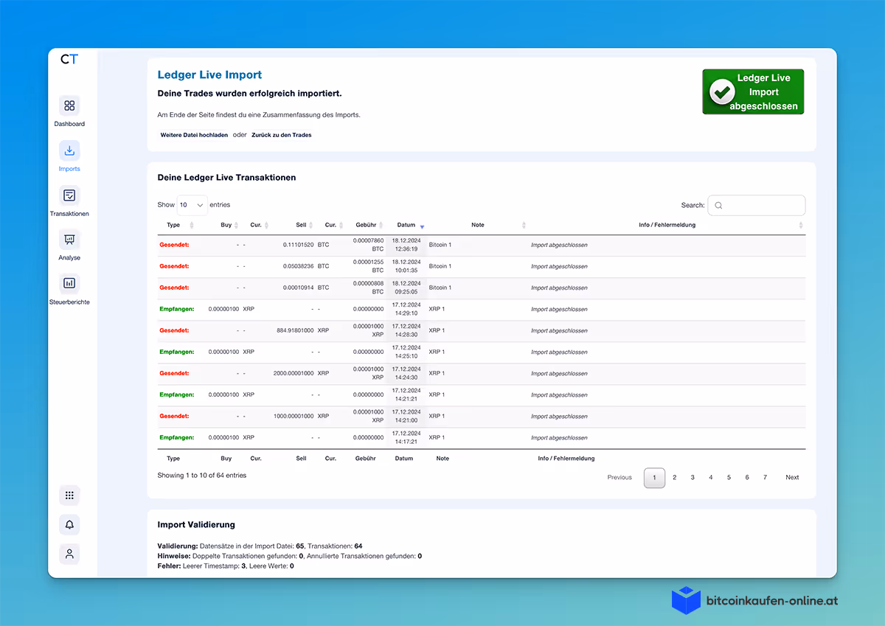This screenshot has width=885, height=626.
Task: Select the Imports download icon
Action: point(69,150)
